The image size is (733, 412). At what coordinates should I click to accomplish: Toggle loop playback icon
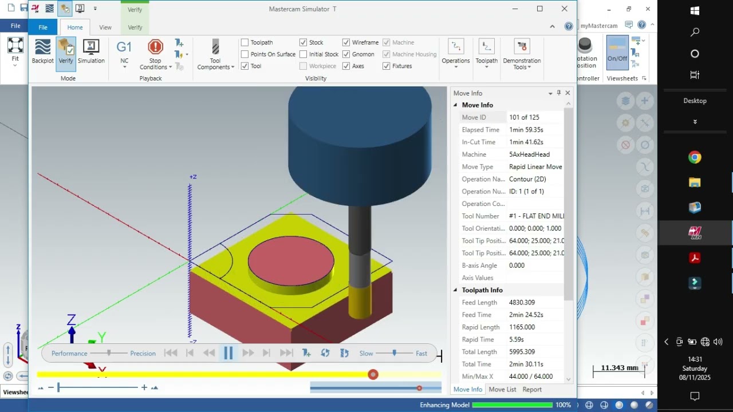pyautogui.click(x=325, y=353)
